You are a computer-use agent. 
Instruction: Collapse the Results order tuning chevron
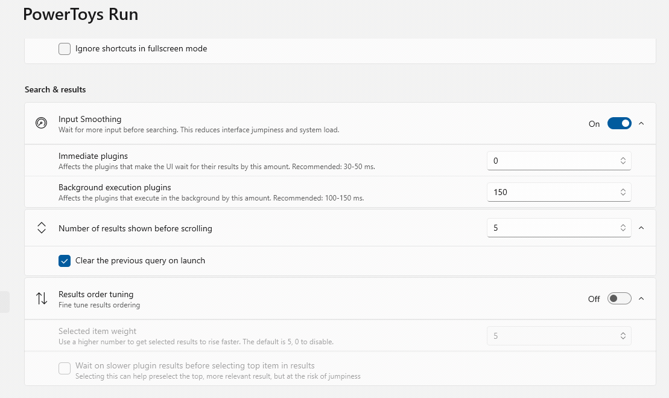pyautogui.click(x=641, y=298)
